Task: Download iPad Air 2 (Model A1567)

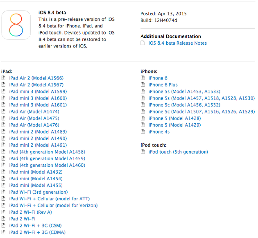Action: coord(36,85)
